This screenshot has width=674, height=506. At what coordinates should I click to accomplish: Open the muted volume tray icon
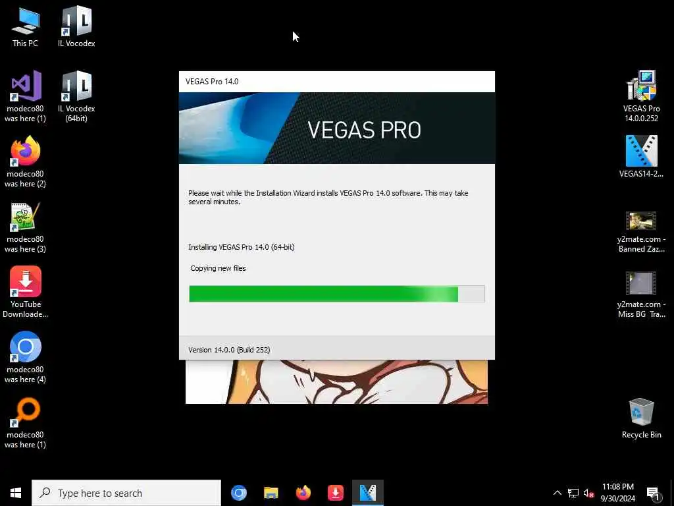pyautogui.click(x=588, y=493)
